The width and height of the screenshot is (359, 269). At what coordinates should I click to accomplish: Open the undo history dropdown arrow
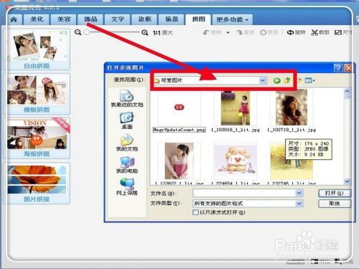click(228, 32)
